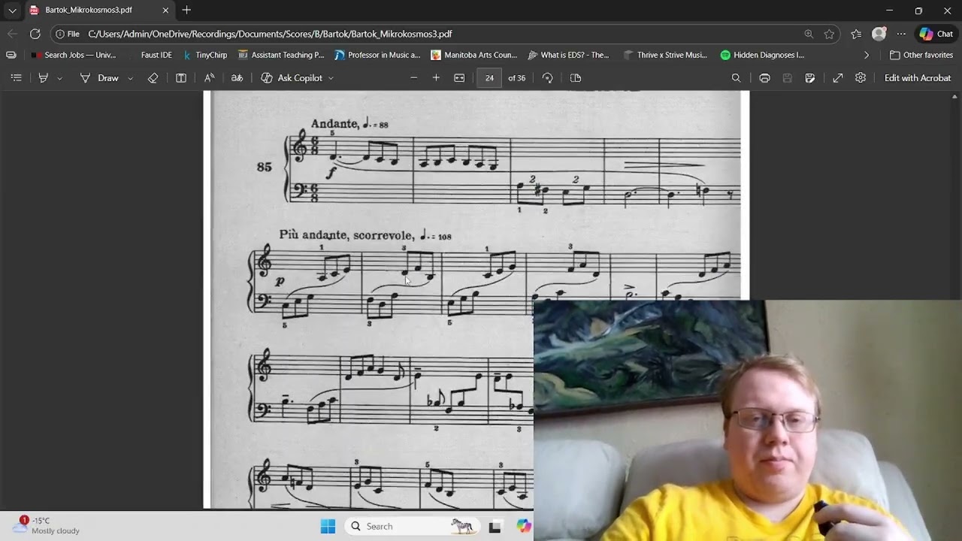962x541 pixels.
Task: Open the browser profile avatar
Action: pos(879,34)
